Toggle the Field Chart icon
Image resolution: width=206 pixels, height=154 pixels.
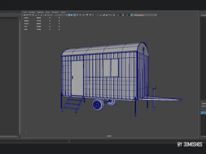coord(57,15)
